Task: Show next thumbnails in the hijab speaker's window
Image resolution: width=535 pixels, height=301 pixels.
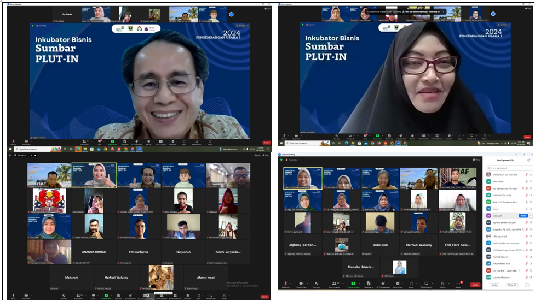Action: (x=493, y=14)
